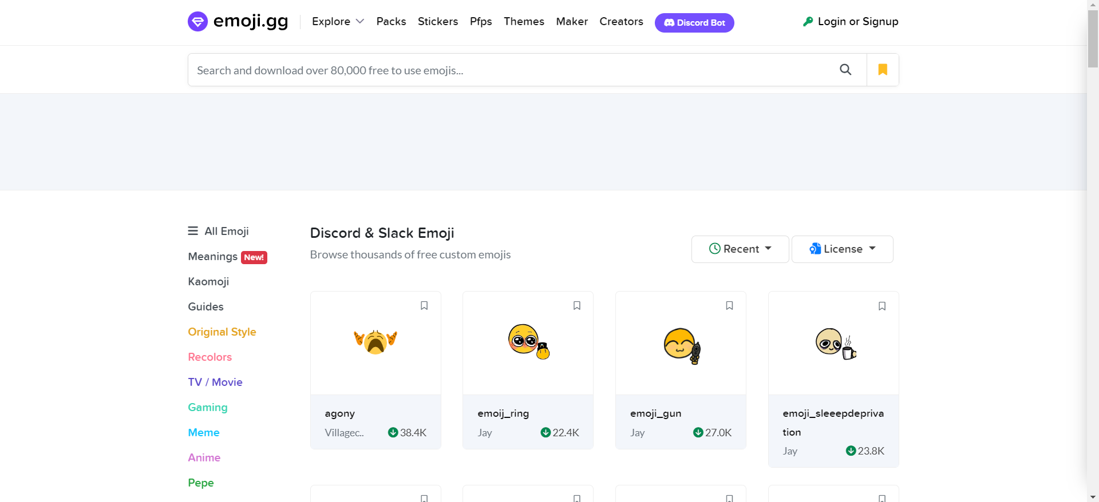Click the key icon beside Login

(x=808, y=22)
